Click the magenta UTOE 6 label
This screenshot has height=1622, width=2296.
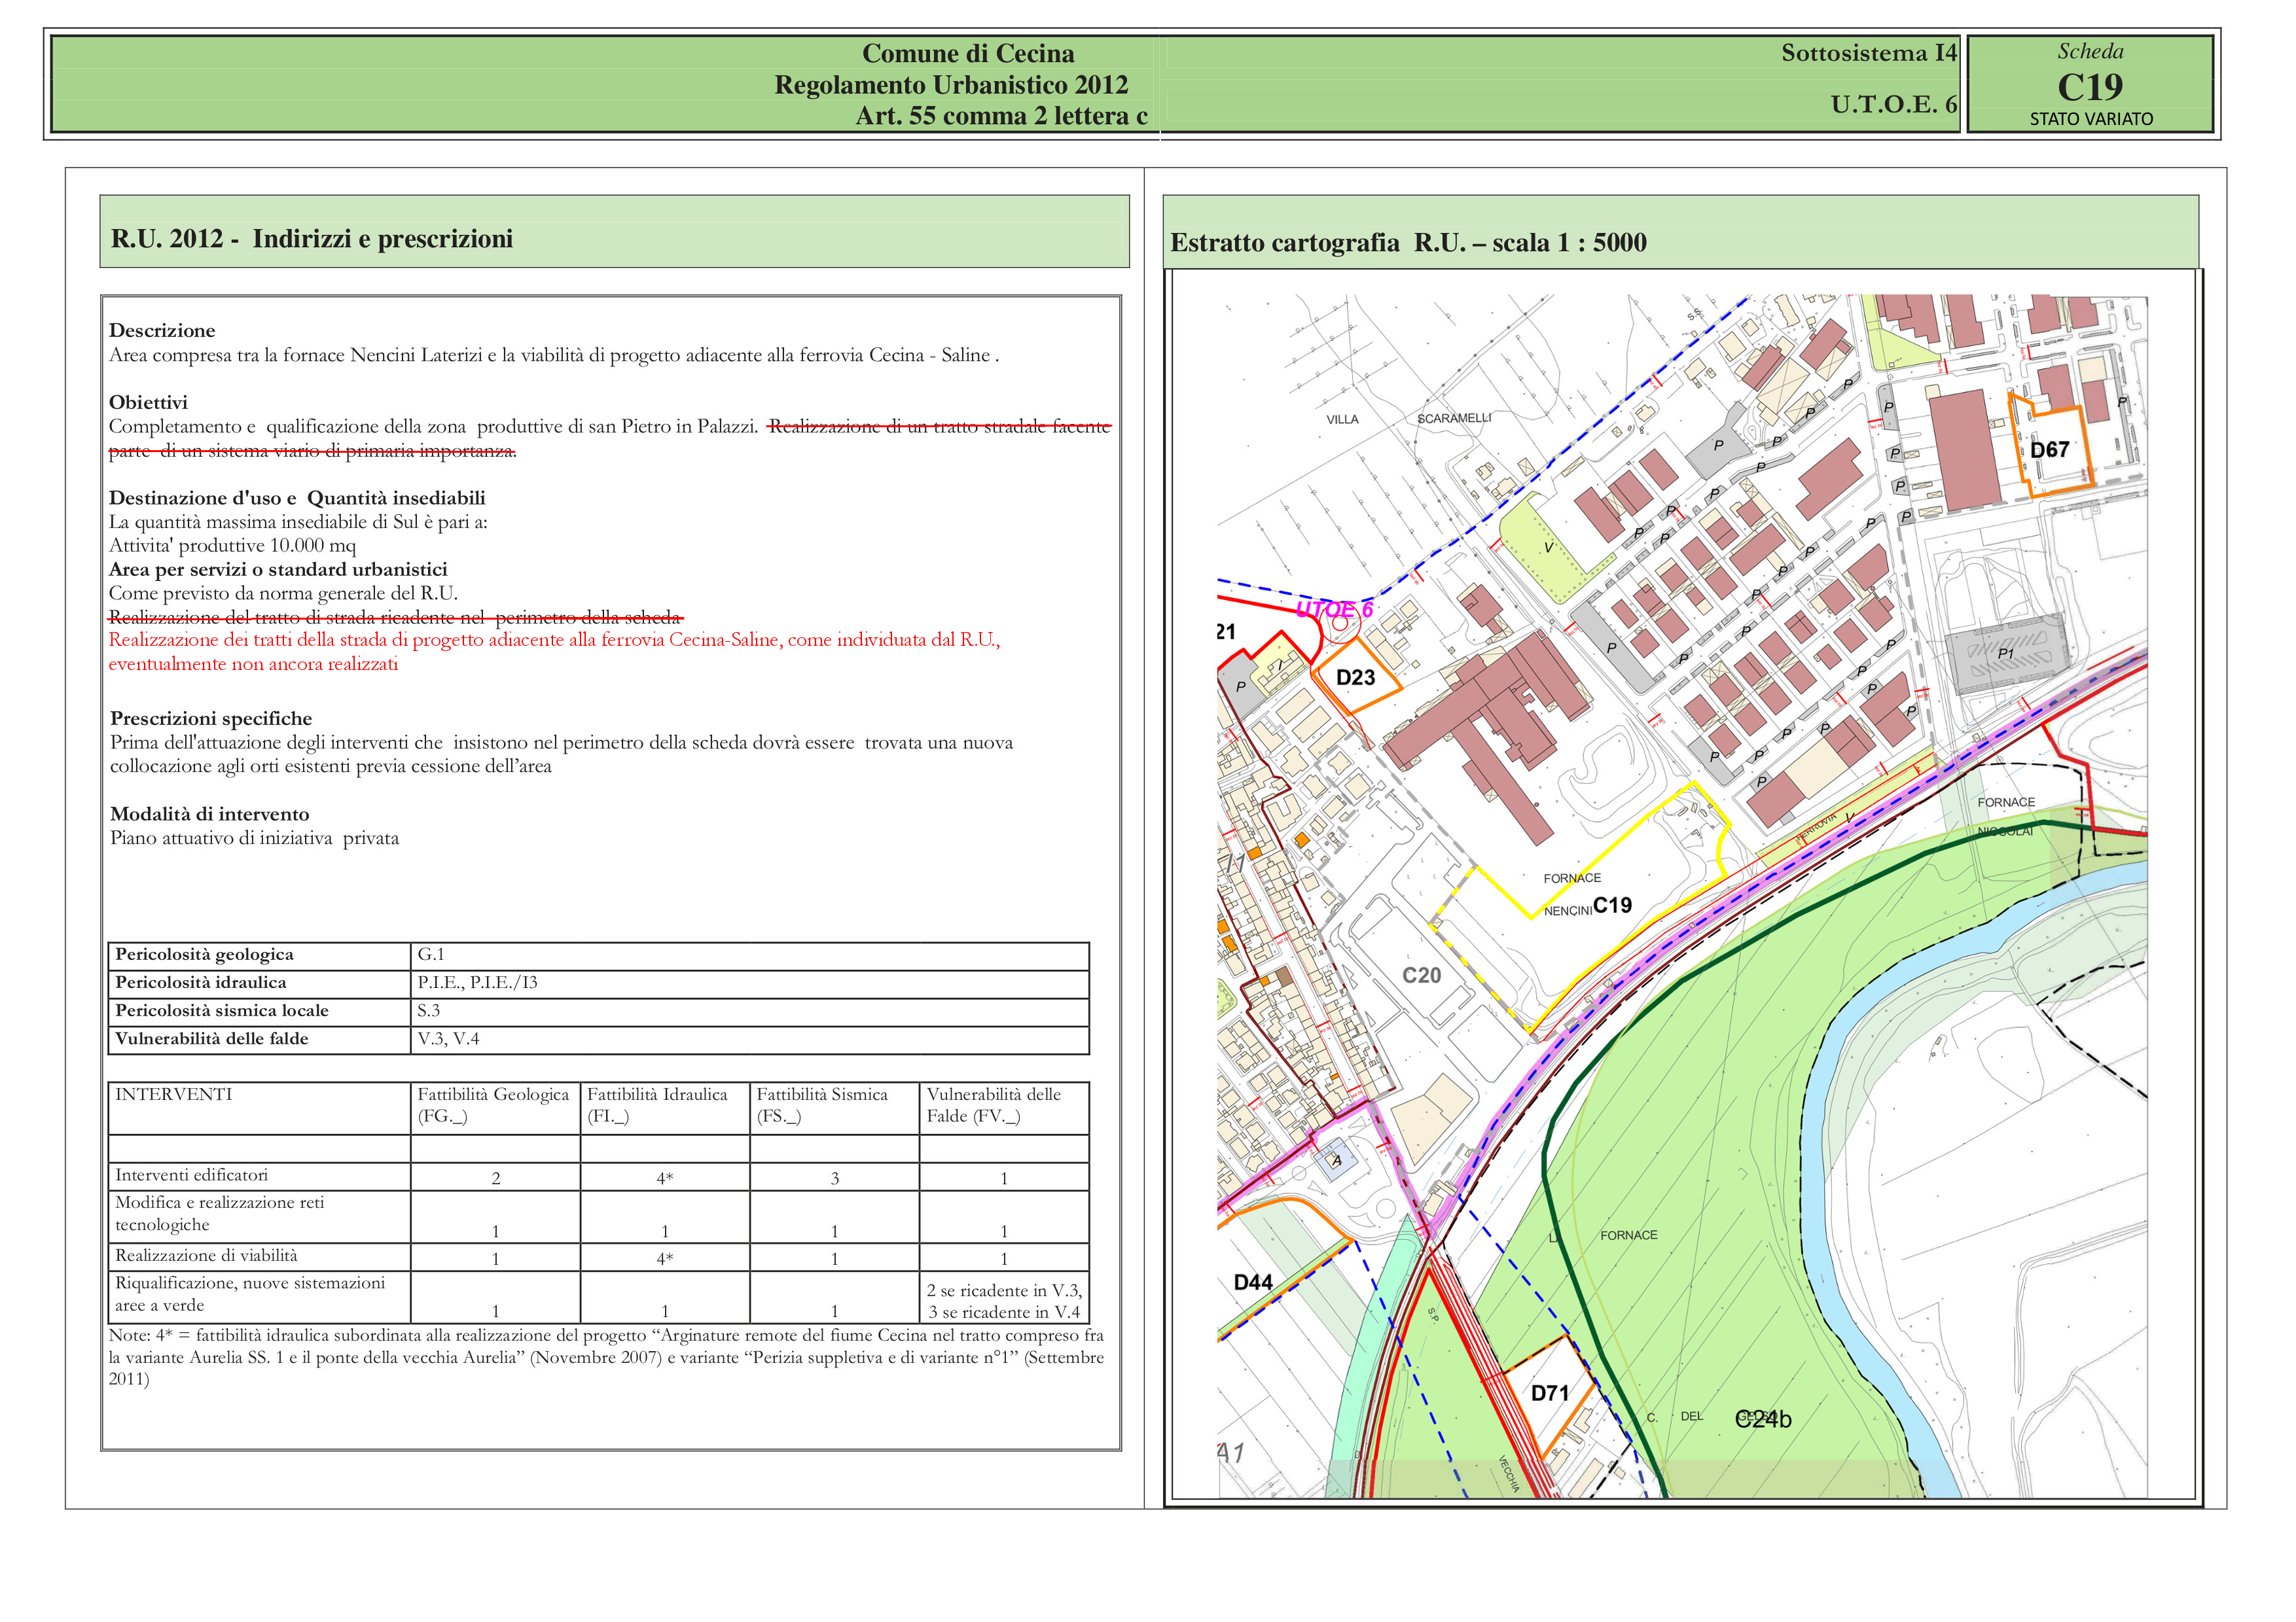[1334, 610]
